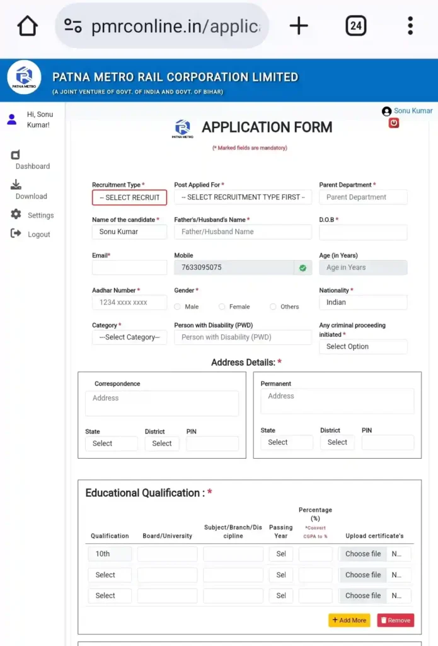Screen dimensions: 438x646
Task: Click the Mobile field showing 7633095075
Action: point(234,267)
